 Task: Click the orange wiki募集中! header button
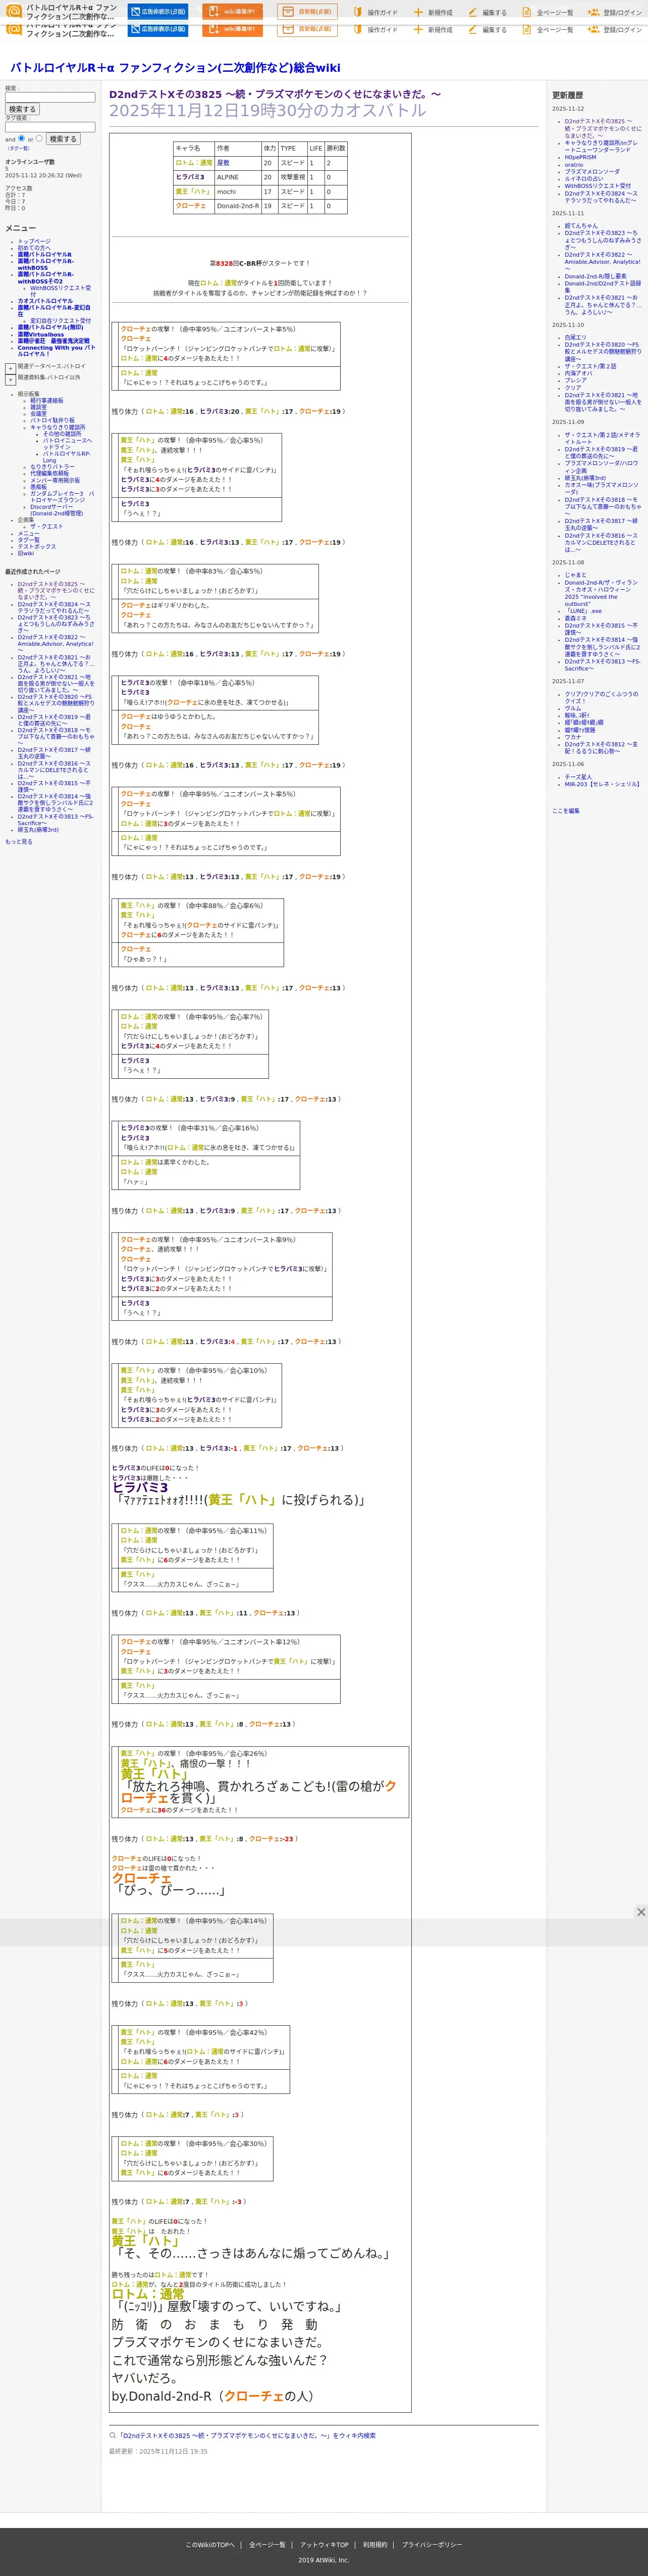coord(233,12)
